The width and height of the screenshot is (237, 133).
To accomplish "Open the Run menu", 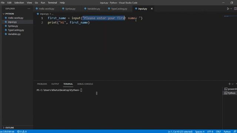I will 43,3.
